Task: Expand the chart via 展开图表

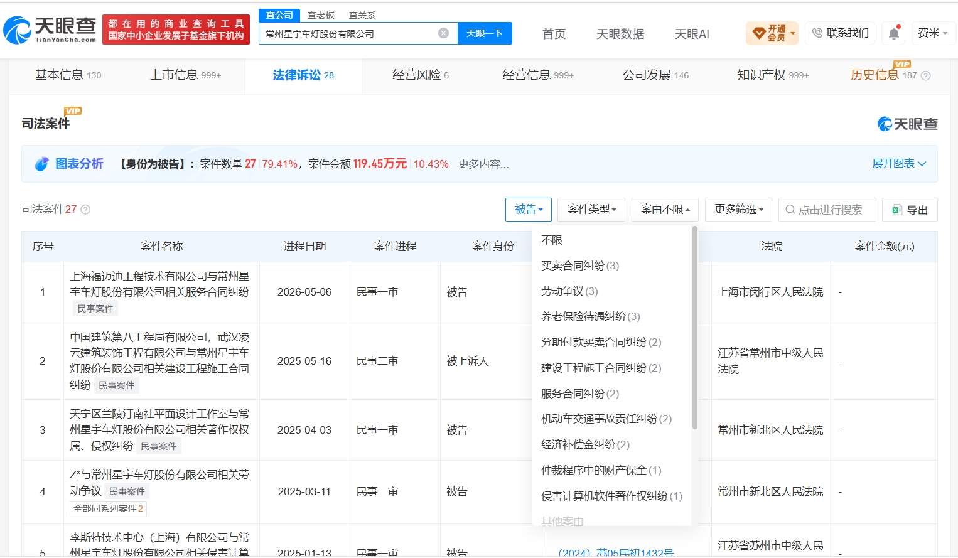Action: pyautogui.click(x=899, y=164)
